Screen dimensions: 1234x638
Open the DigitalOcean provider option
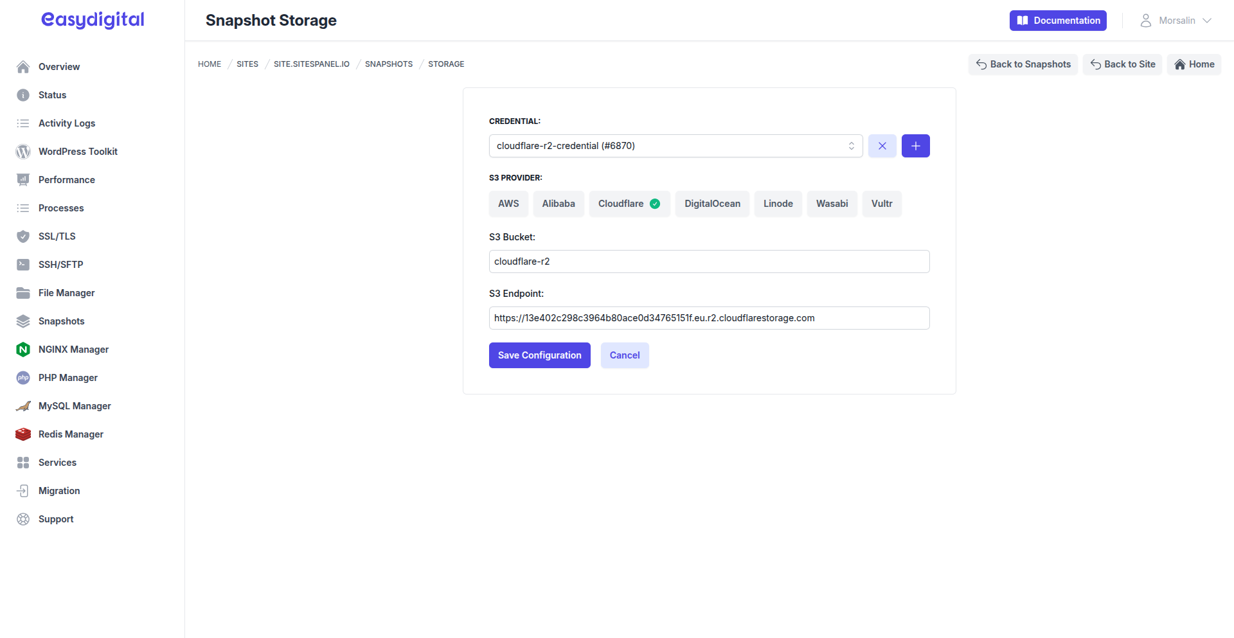pyautogui.click(x=711, y=203)
